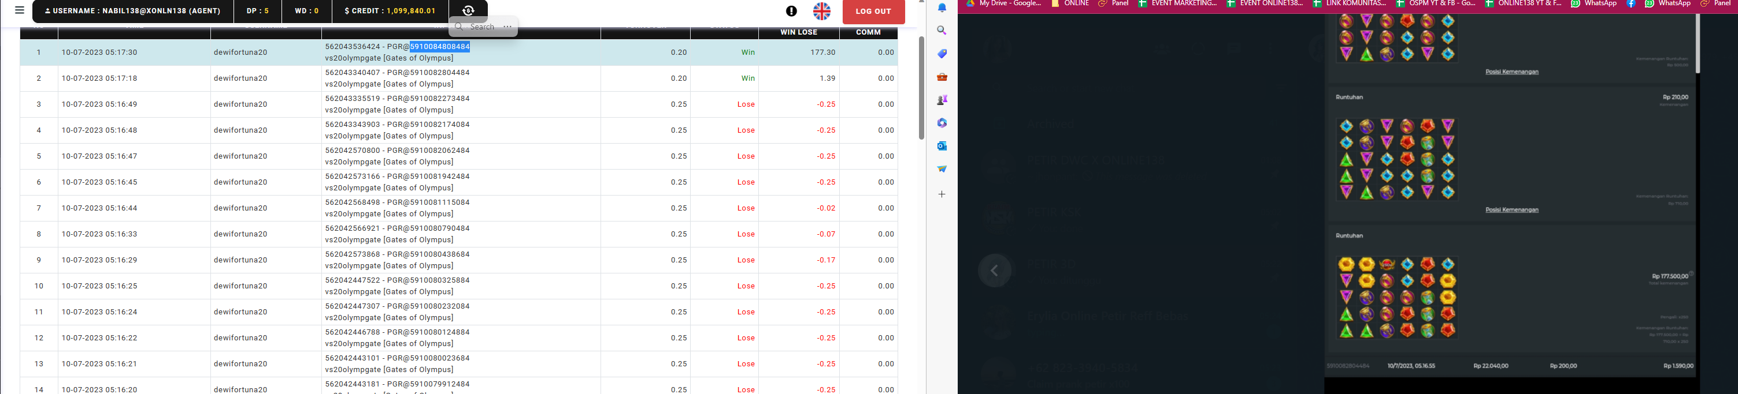Open the chess games sidebar icon
The image size is (1738, 394).
point(942,100)
